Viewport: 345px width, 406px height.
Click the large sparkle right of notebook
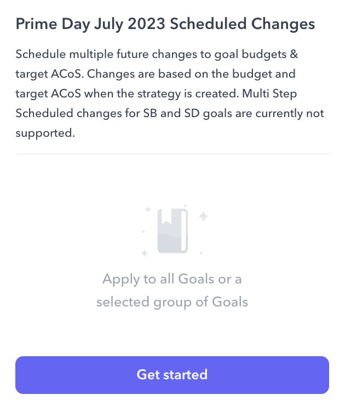(203, 217)
